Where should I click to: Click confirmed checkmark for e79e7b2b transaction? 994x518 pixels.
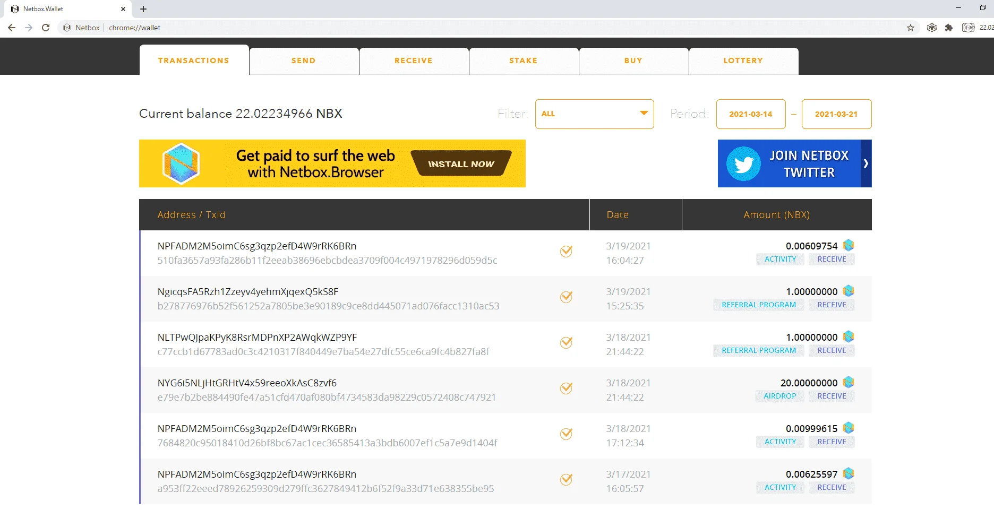pyautogui.click(x=567, y=388)
